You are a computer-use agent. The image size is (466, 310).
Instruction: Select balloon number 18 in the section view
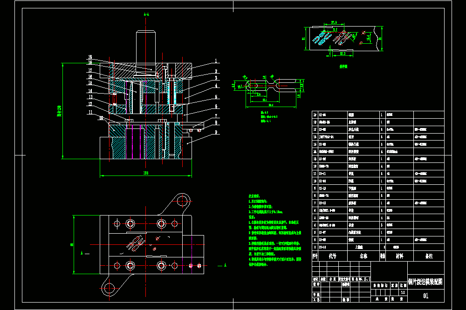(90, 63)
